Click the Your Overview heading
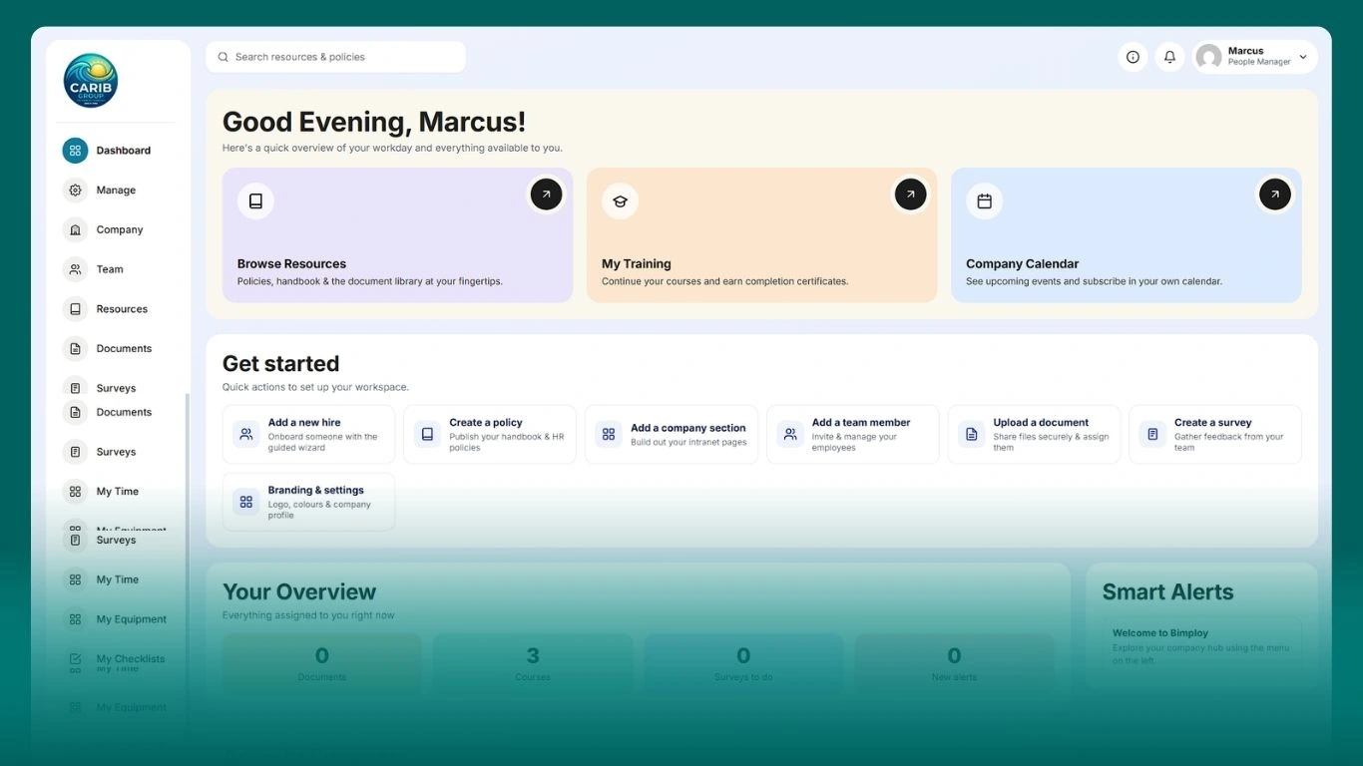Image resolution: width=1363 pixels, height=766 pixels. [299, 591]
